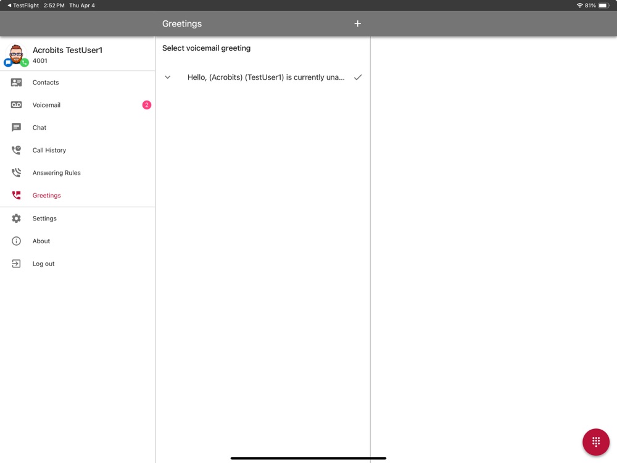This screenshot has height=463, width=617.
Task: Click the Log out arrow icon
Action: tap(16, 264)
